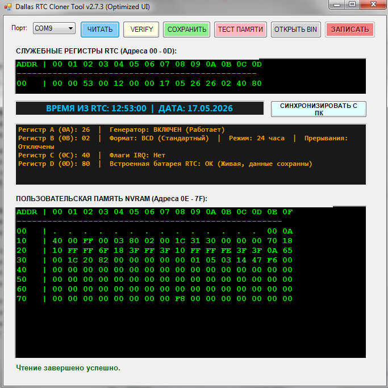
Task: Click value 82 in NVRAM row 30
Action: (x=103, y=260)
